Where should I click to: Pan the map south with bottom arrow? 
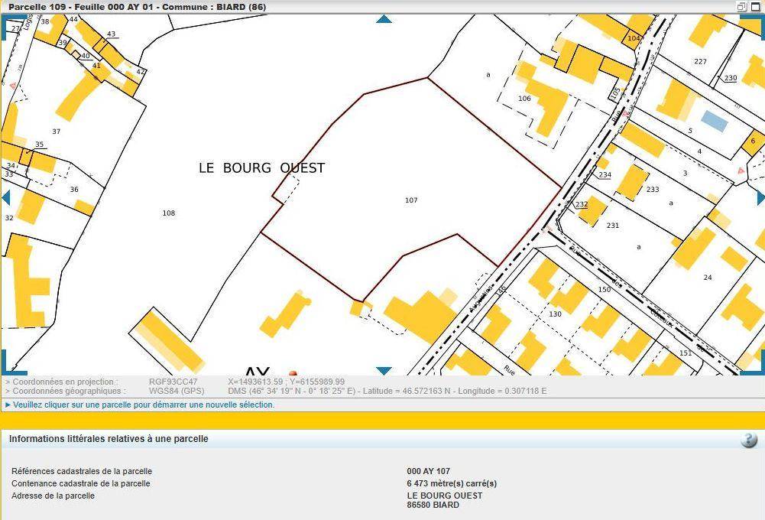pos(384,371)
